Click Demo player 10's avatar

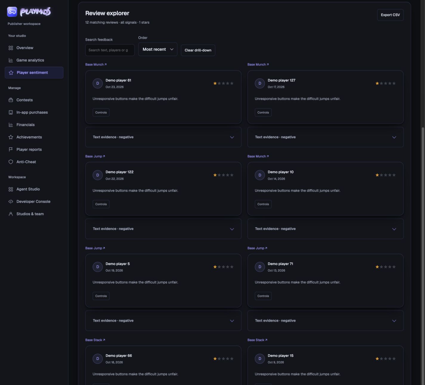[260, 175]
